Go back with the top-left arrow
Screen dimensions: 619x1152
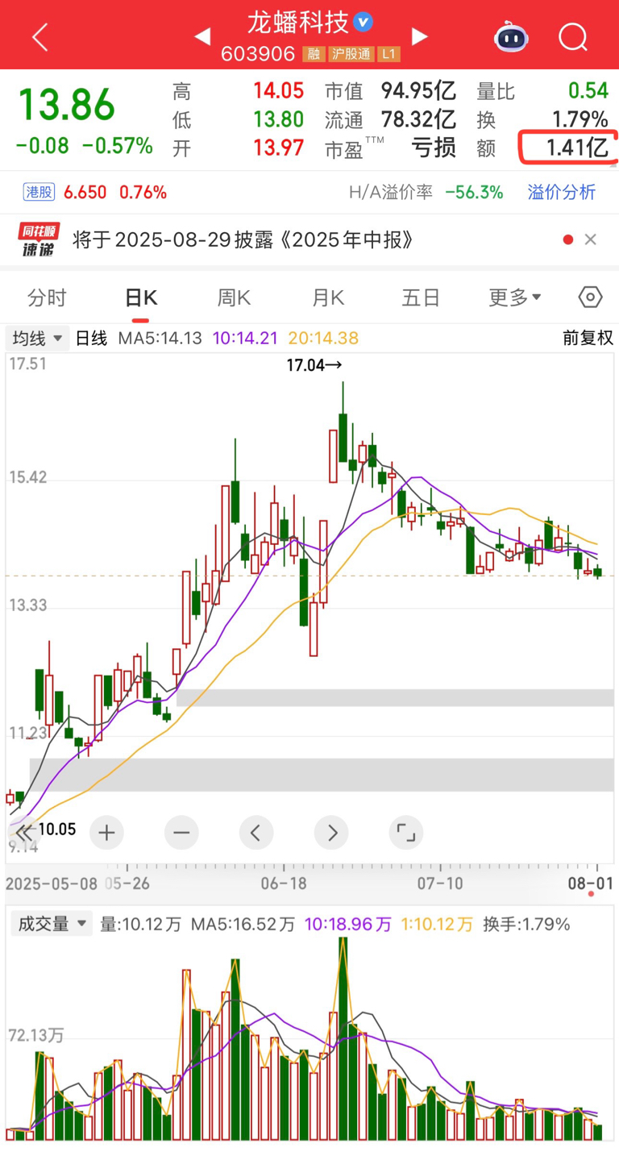tap(40, 37)
